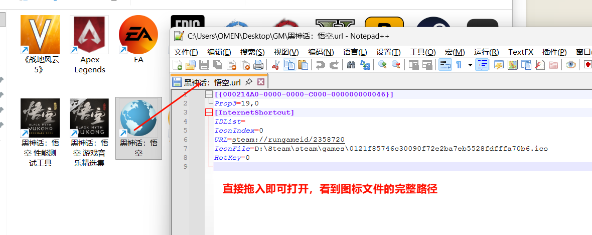Screen dimensions: 592x235
Task: Undo the last edit
Action: pyautogui.click(x=320, y=65)
